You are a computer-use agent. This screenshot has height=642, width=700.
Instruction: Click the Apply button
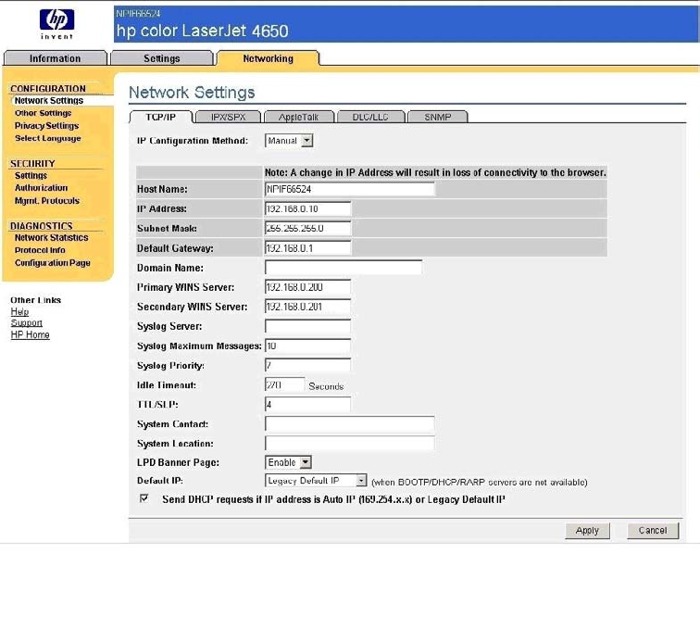[x=587, y=530]
